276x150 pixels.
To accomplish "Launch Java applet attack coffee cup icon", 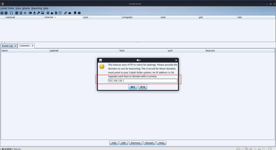I will [52, 13].
